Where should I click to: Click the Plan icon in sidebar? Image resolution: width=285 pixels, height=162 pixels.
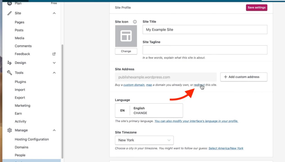(9, 3)
